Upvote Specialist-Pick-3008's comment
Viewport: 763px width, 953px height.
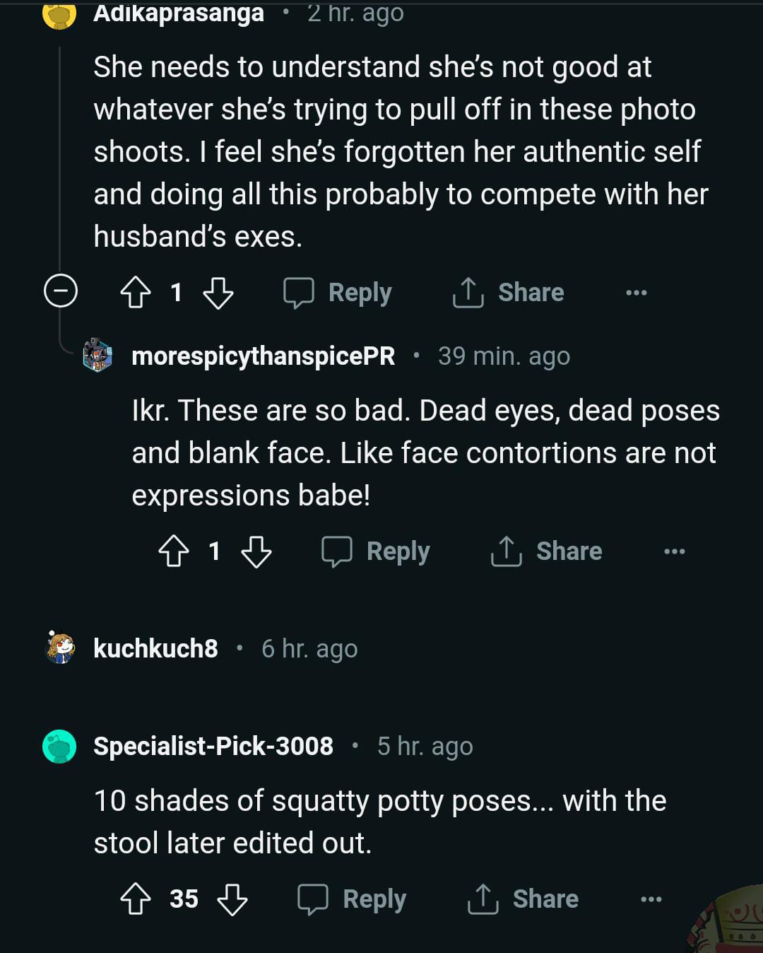(x=136, y=899)
